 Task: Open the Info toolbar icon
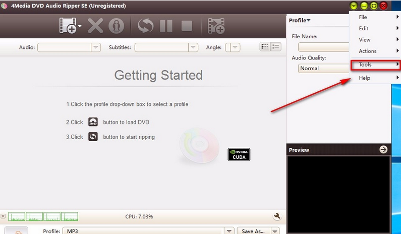point(116,26)
